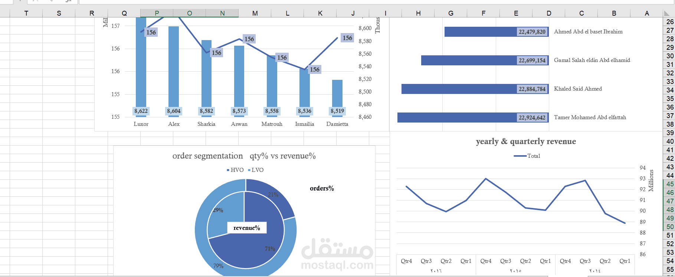Viewport: 675px width, 277px height.
Task: Click the 8,460 secondary axis value
Action: click(365, 117)
